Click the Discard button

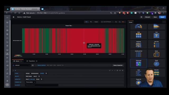pyautogui.click(x=147, y=17)
